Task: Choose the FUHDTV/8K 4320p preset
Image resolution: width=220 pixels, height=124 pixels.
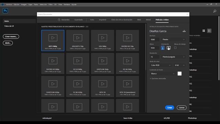Action: 53,86
